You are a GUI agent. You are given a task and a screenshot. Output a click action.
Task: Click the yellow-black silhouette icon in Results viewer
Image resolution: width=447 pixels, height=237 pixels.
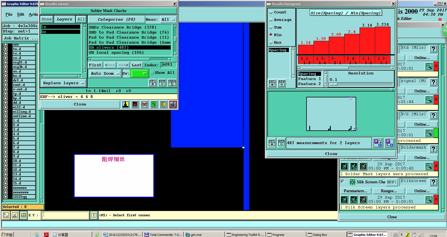pos(126,104)
